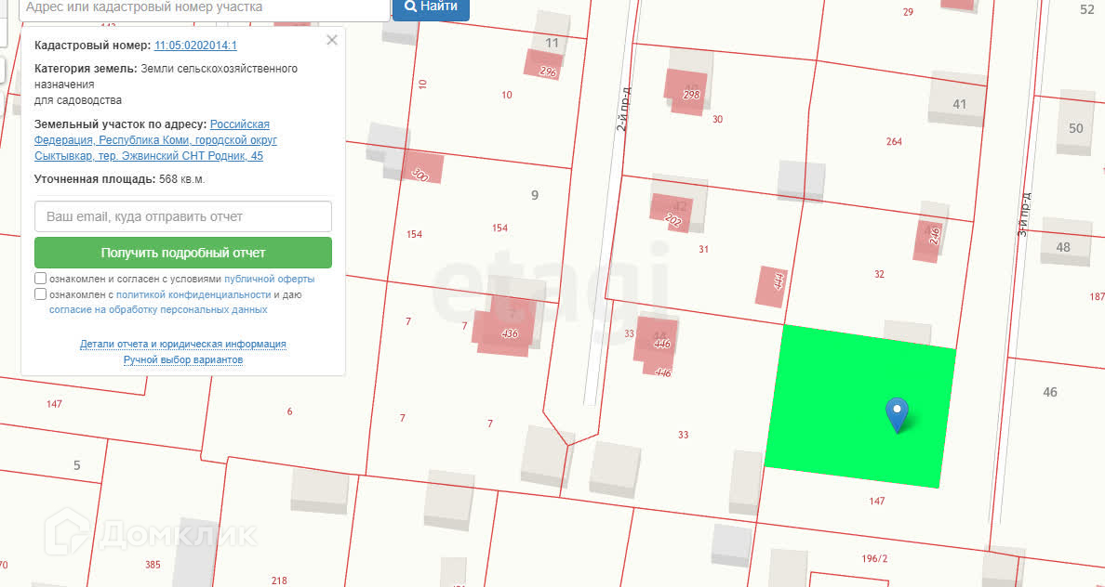Viewport: 1105px width, 587px height.
Task: Close the parcel info popup
Action: click(x=332, y=40)
